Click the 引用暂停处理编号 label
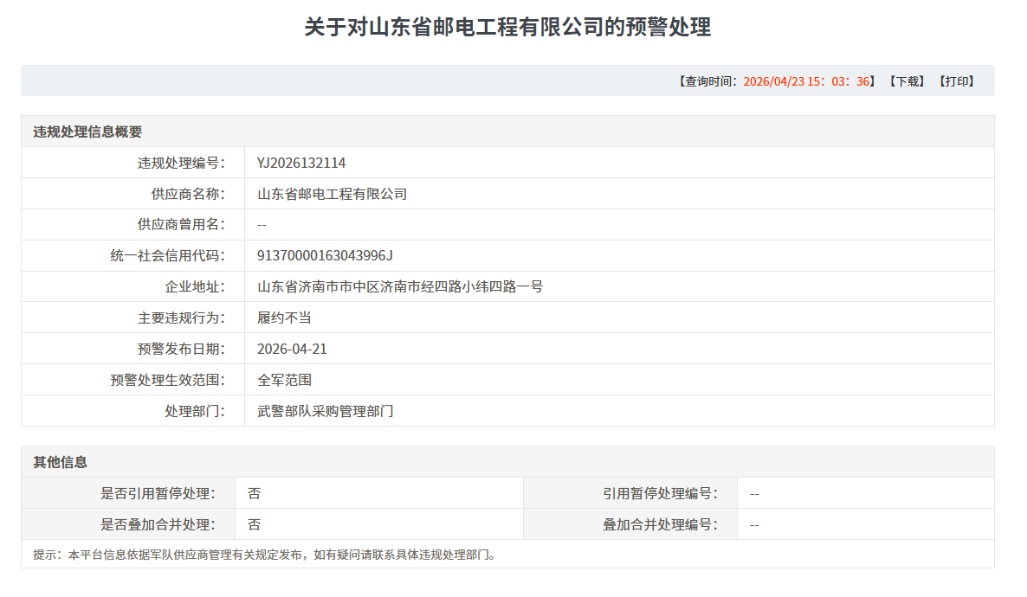The height and width of the screenshot is (597, 1027). pos(661,493)
